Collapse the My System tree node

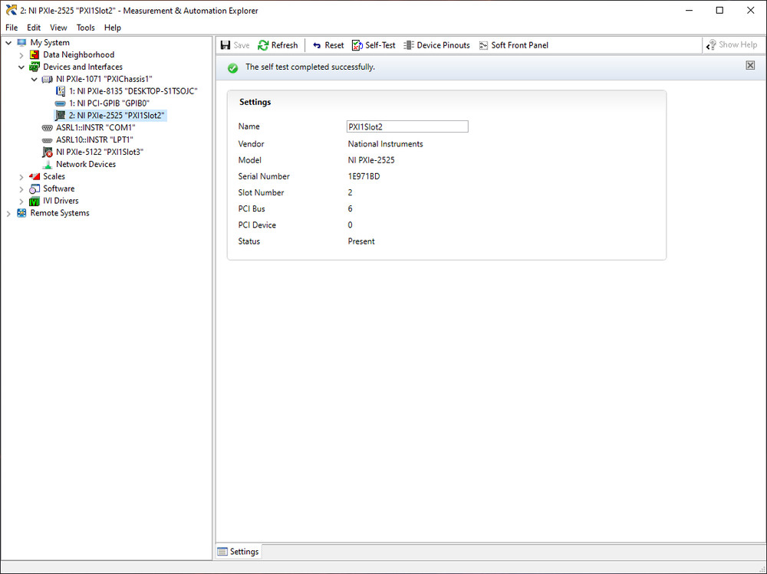(x=8, y=43)
